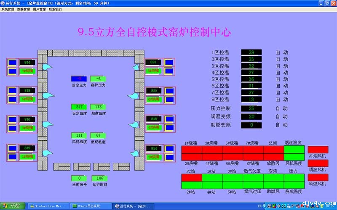Image resolution: width=337 pixels, height=210 pixels.
Task: Click the 2#烧嘴 burner label box
Action: click(x=153, y=157)
